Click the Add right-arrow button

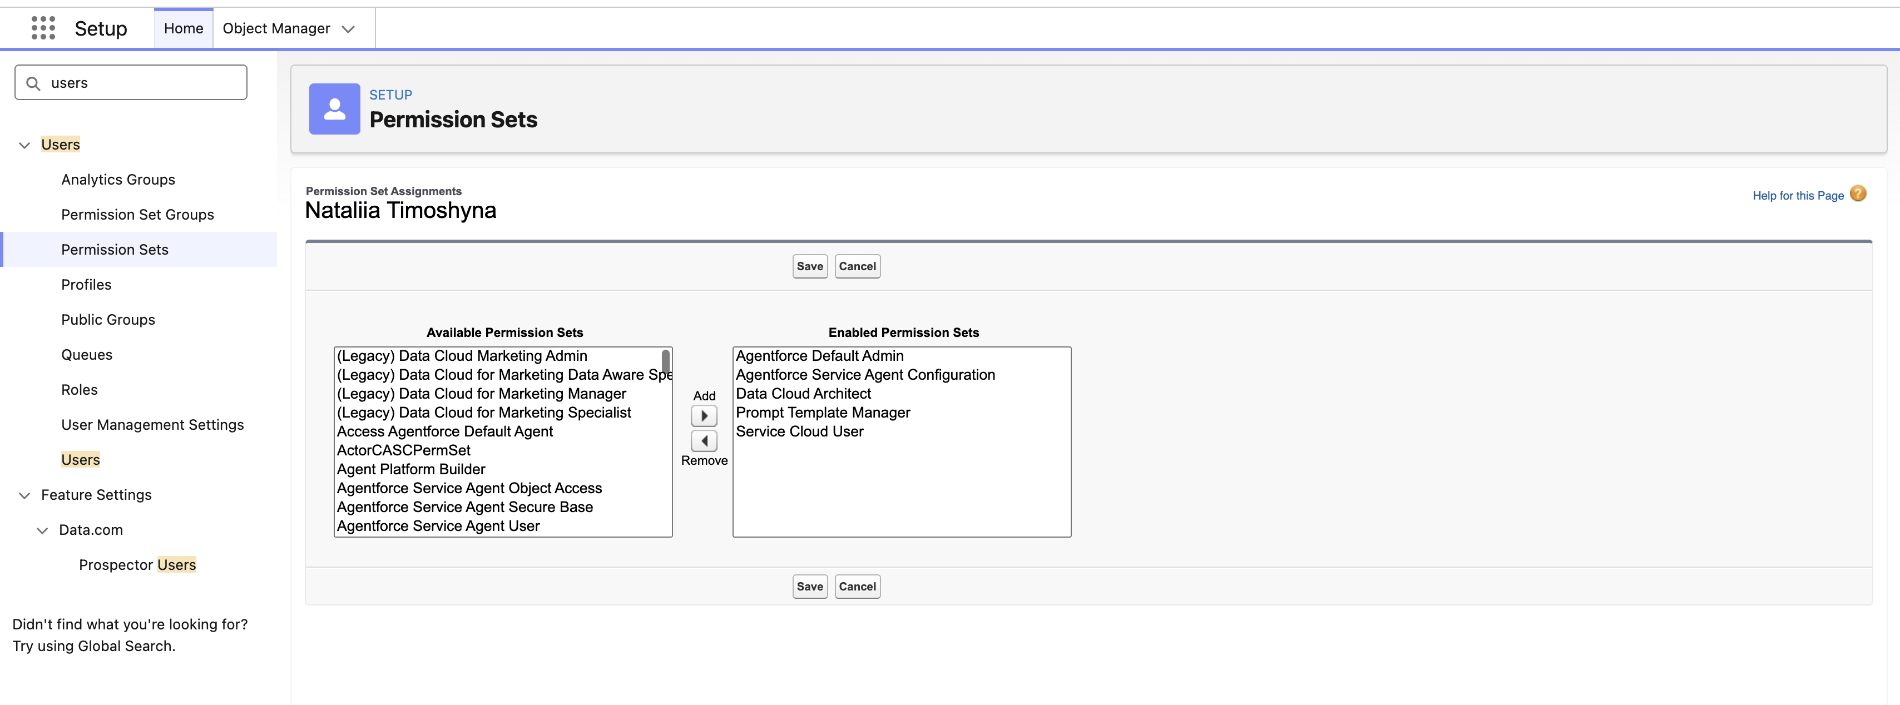(704, 416)
